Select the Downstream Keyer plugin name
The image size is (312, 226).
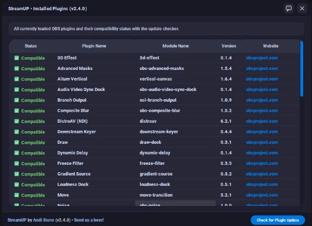click(77, 132)
